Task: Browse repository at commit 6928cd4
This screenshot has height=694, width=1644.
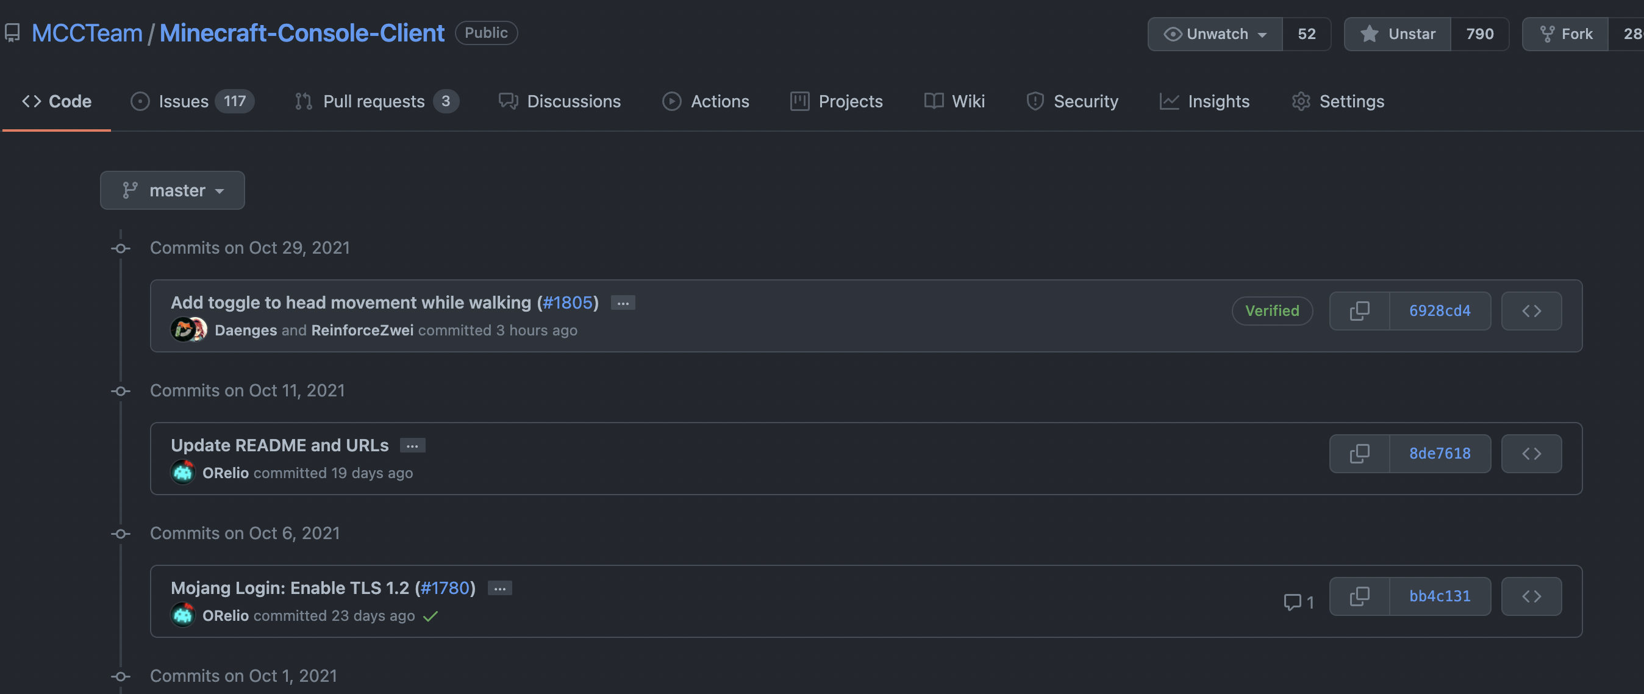Action: click(x=1531, y=311)
